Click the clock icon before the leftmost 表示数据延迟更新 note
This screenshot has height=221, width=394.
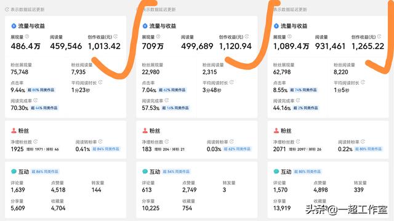7,10
